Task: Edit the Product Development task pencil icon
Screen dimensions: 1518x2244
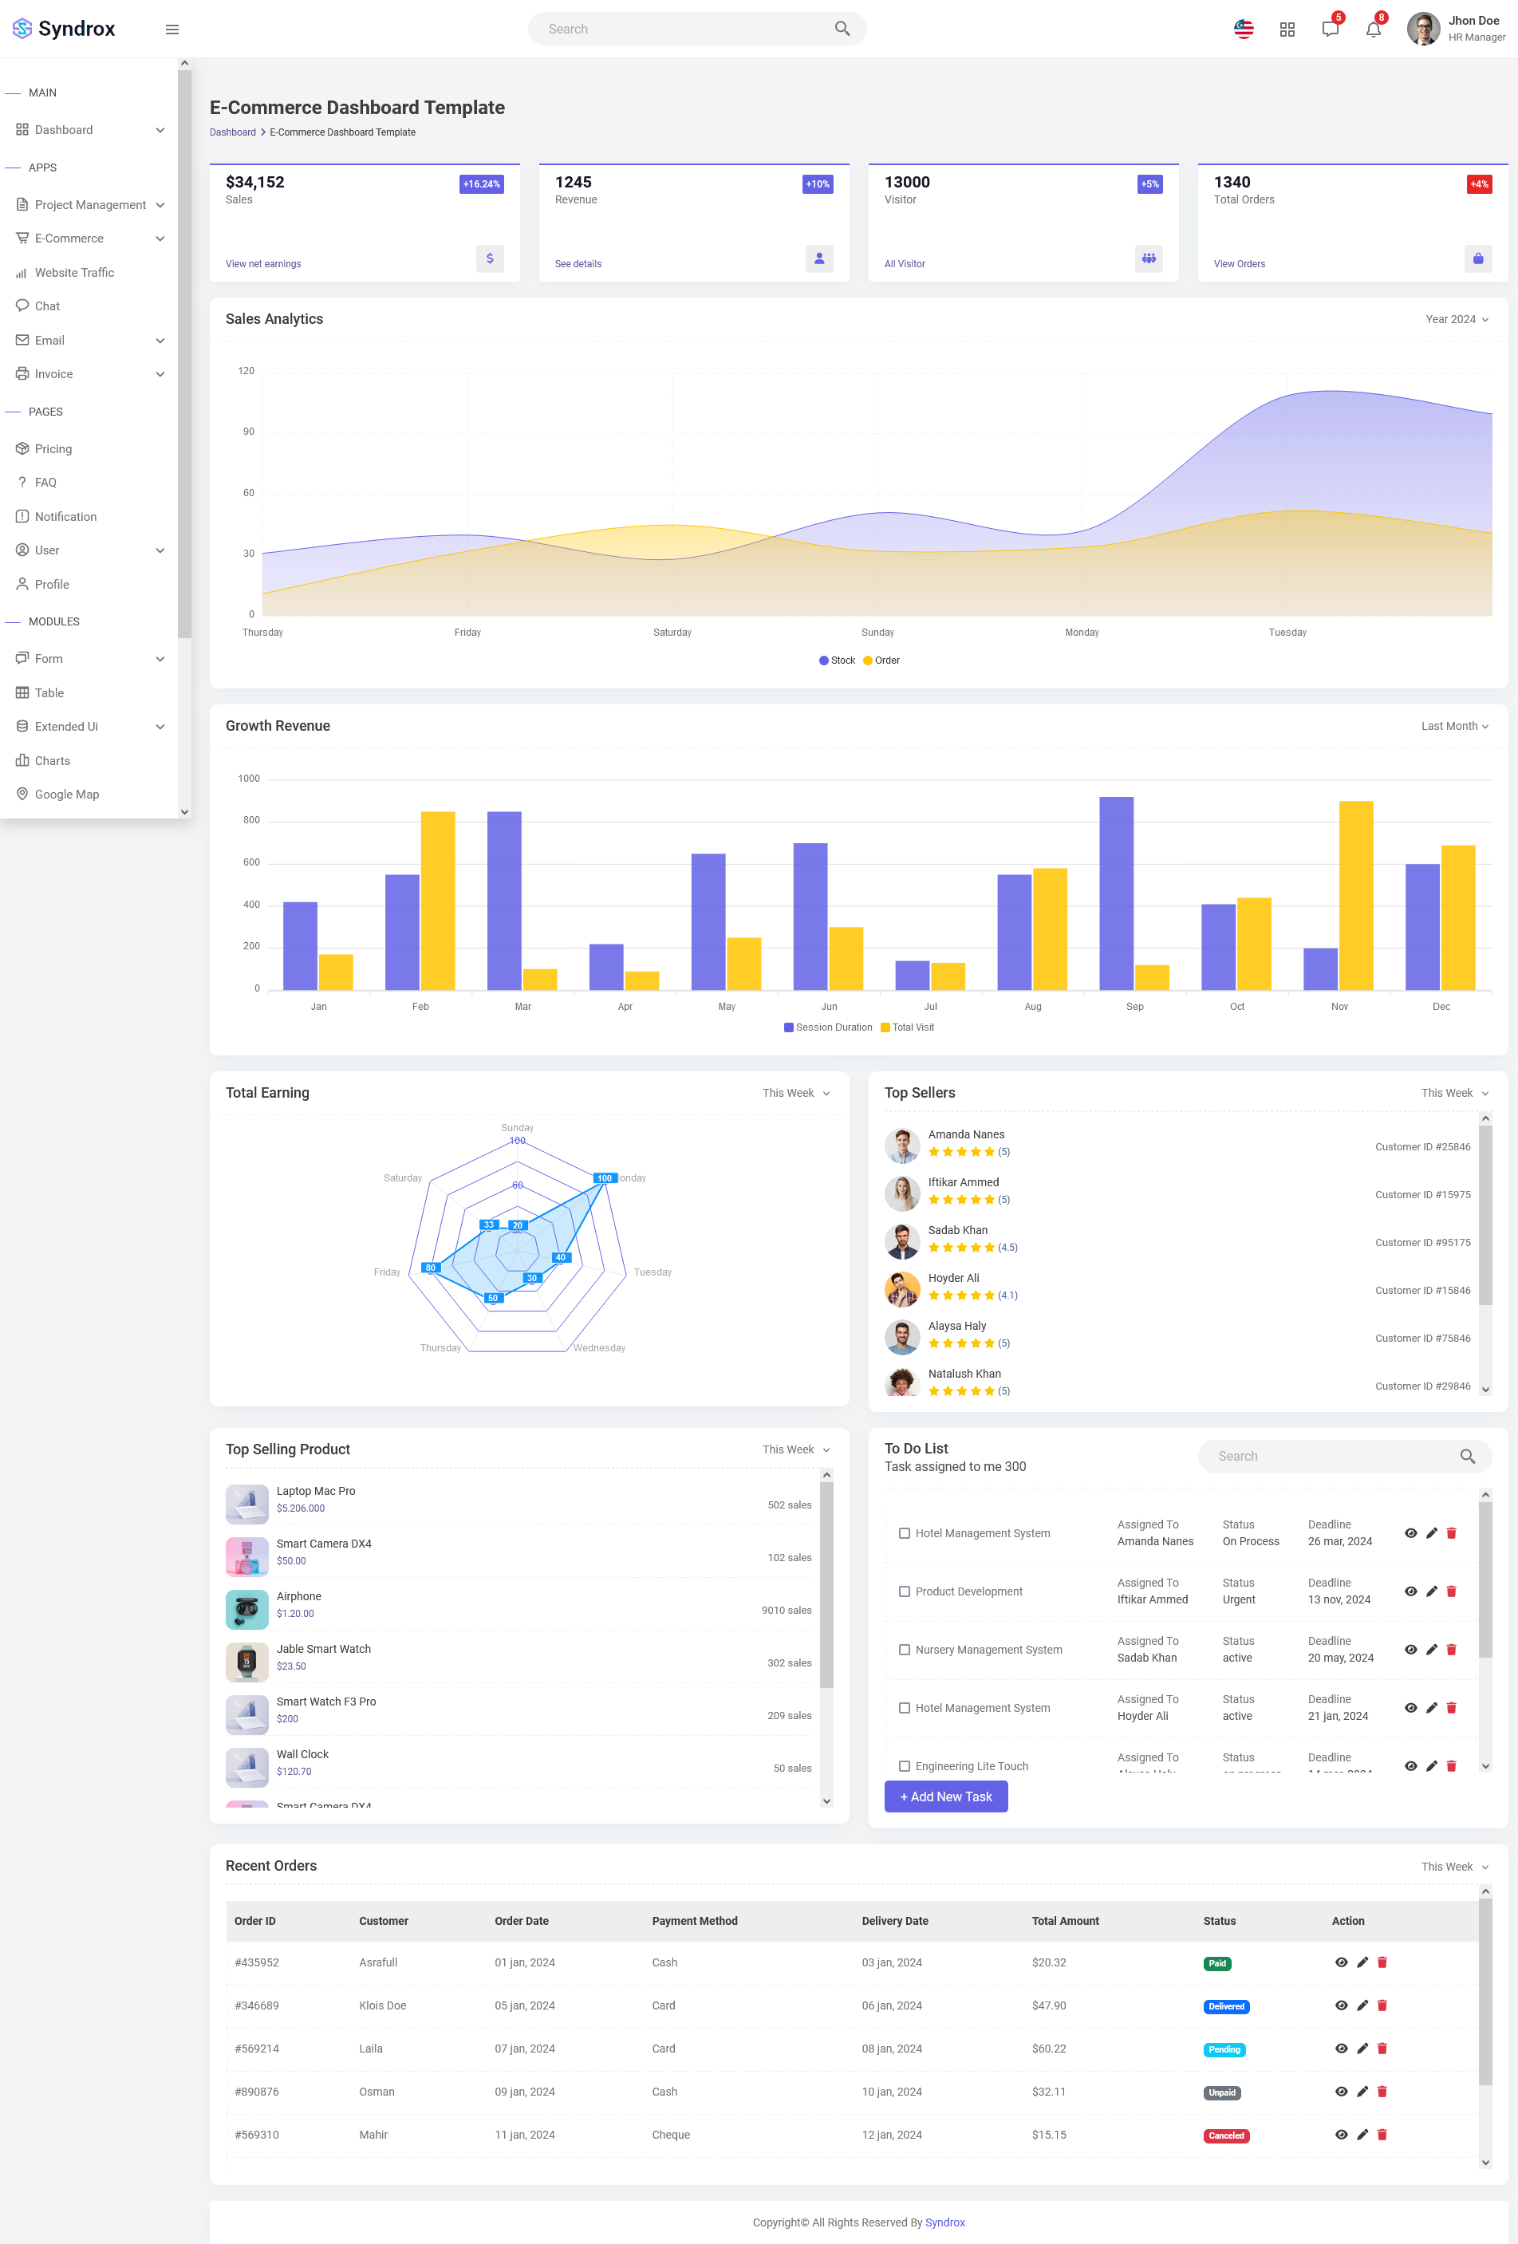Action: pos(1431,1591)
